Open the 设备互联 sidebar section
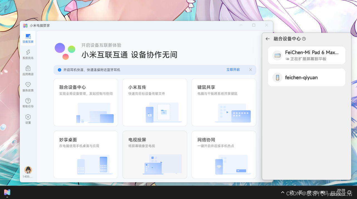Screen dimensions: 357x199 click(x=28, y=38)
